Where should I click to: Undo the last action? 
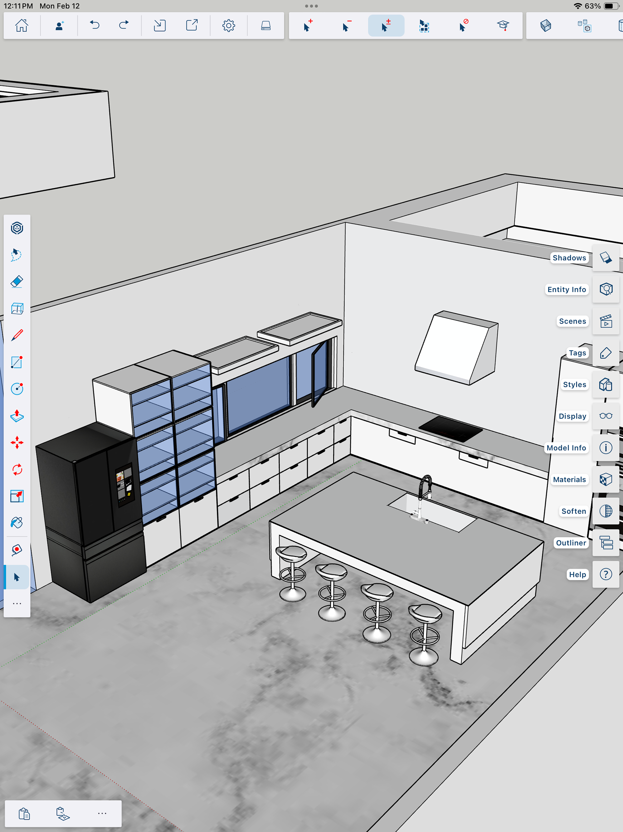tap(95, 26)
